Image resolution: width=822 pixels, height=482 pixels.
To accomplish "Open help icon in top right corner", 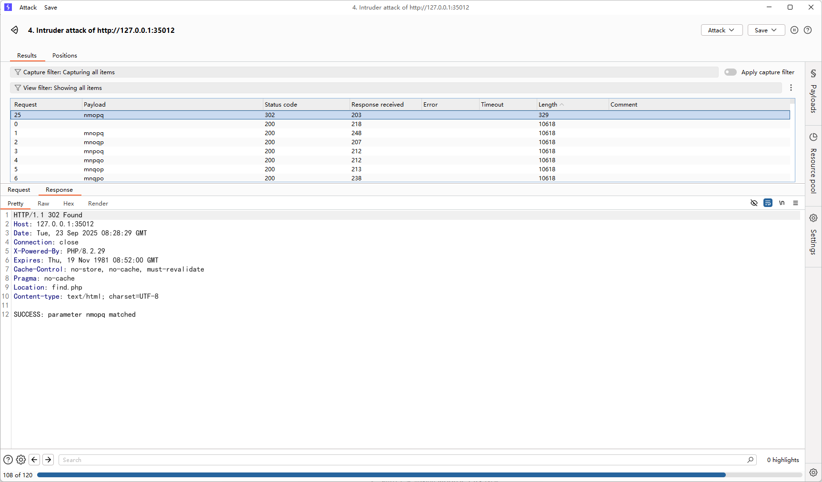I will point(808,30).
